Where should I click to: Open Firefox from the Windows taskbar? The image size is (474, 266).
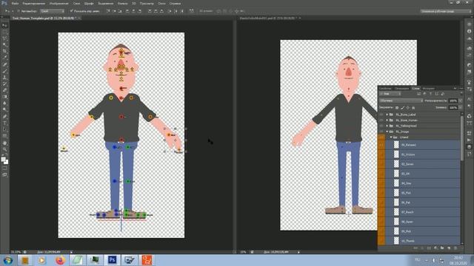[60, 260]
